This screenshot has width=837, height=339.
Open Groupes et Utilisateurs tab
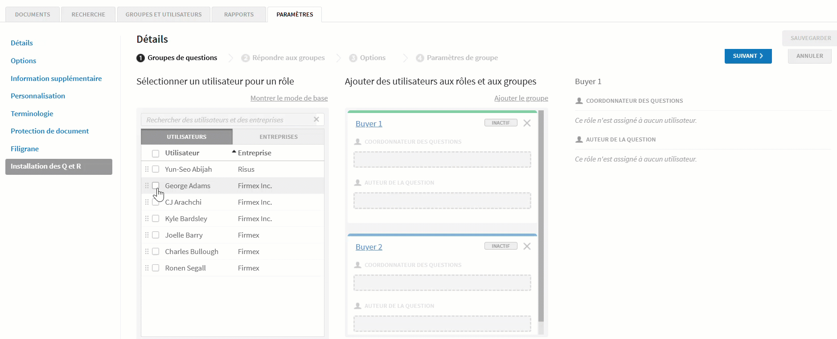pyautogui.click(x=164, y=14)
